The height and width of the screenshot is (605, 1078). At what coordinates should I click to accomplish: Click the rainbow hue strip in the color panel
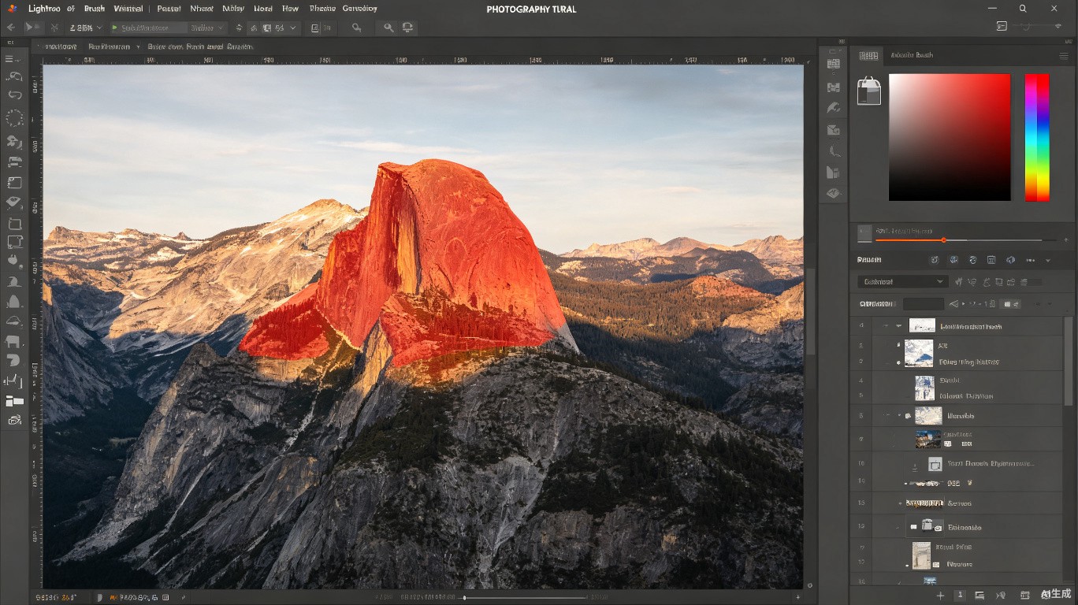1036,138
